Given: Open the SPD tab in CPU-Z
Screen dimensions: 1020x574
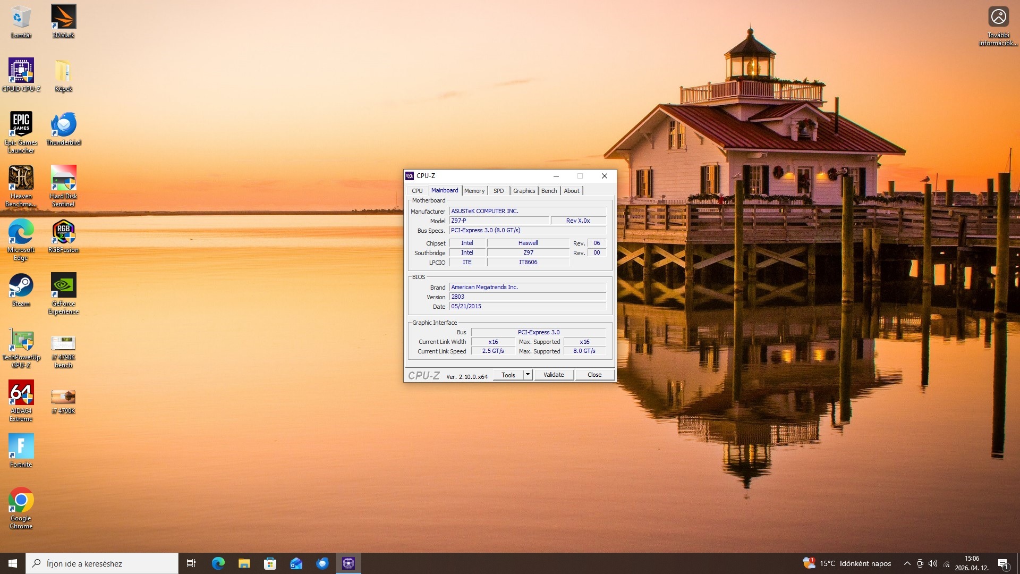Looking at the screenshot, I should tap(498, 191).
